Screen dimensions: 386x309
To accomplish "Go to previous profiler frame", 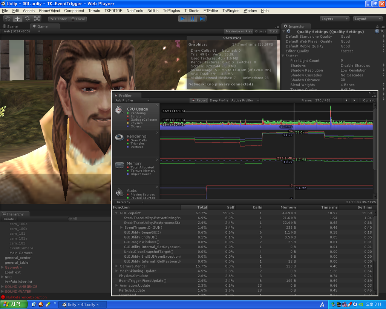I will (347, 100).
